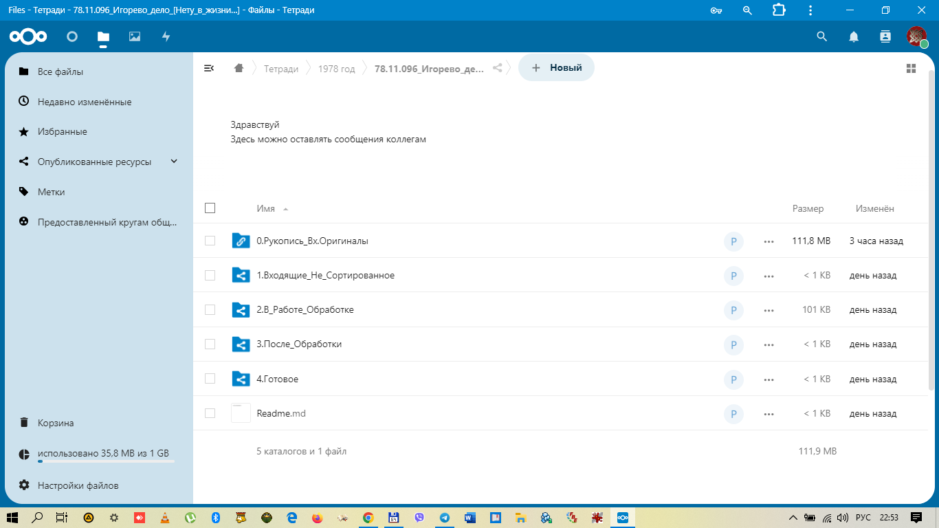Select Избранные in the sidebar
939x528 pixels.
62,131
